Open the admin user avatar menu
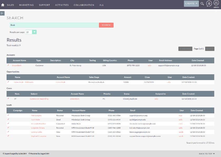 coord(216,4)
